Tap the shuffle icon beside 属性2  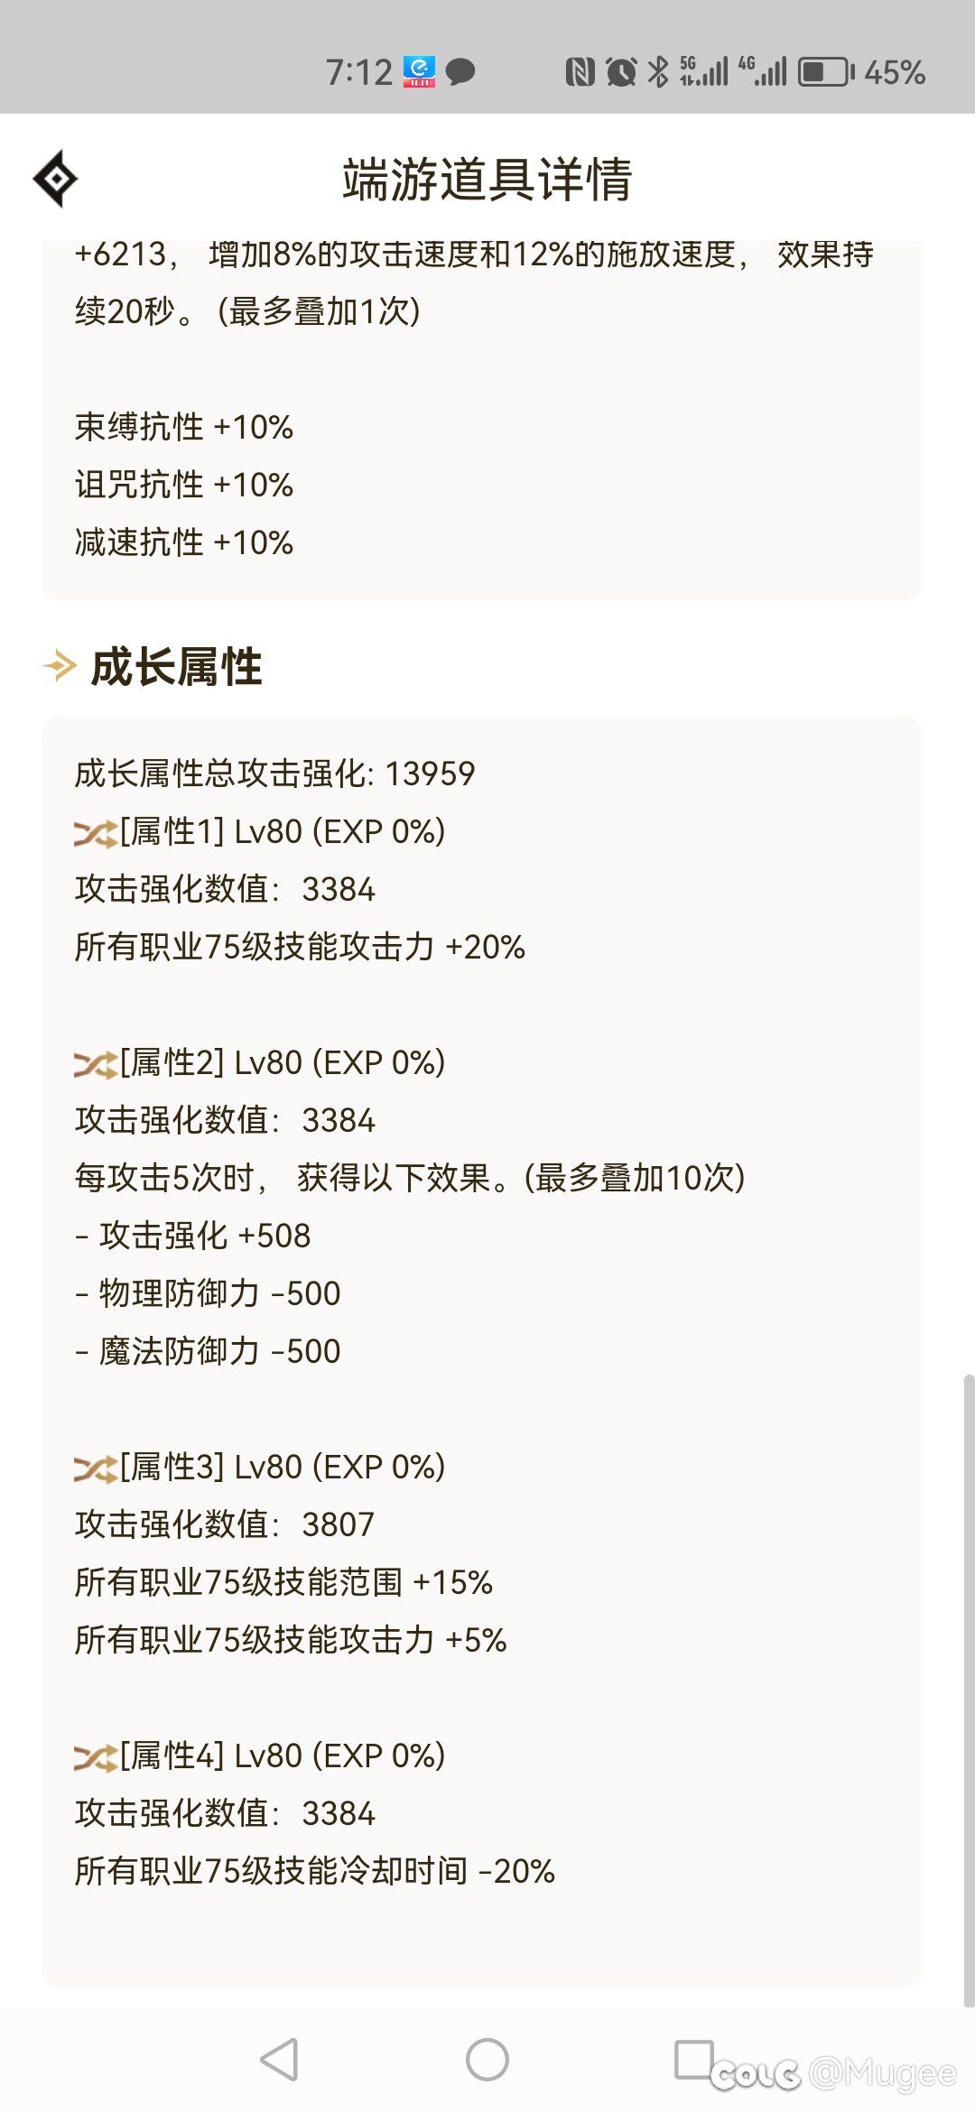tap(96, 1064)
